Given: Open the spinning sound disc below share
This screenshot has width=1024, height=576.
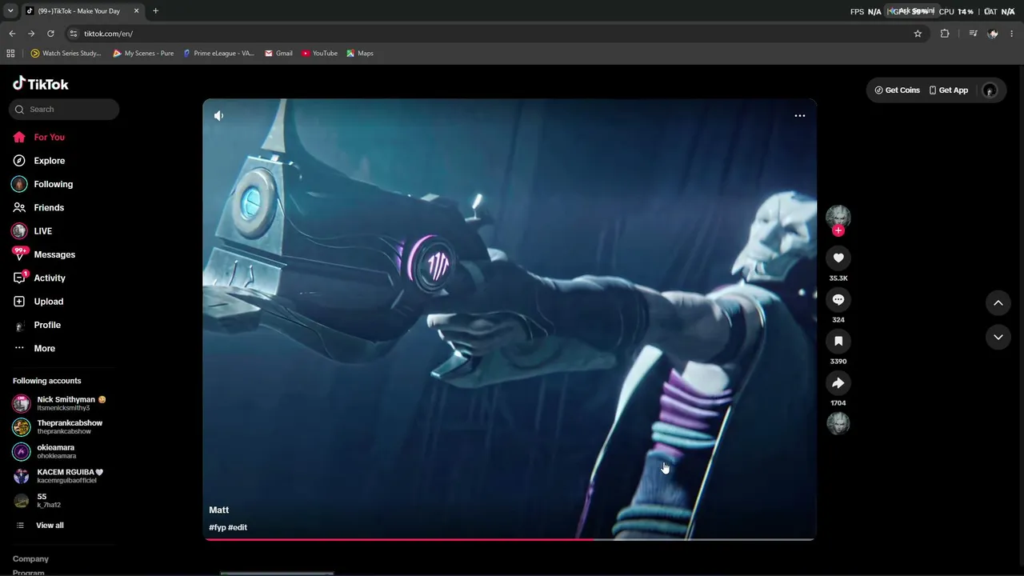Looking at the screenshot, I should tap(838, 423).
